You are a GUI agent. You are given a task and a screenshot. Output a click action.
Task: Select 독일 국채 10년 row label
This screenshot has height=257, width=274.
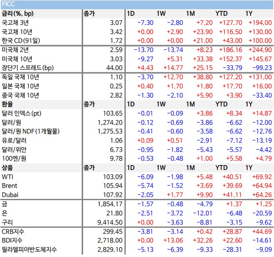point(20,77)
